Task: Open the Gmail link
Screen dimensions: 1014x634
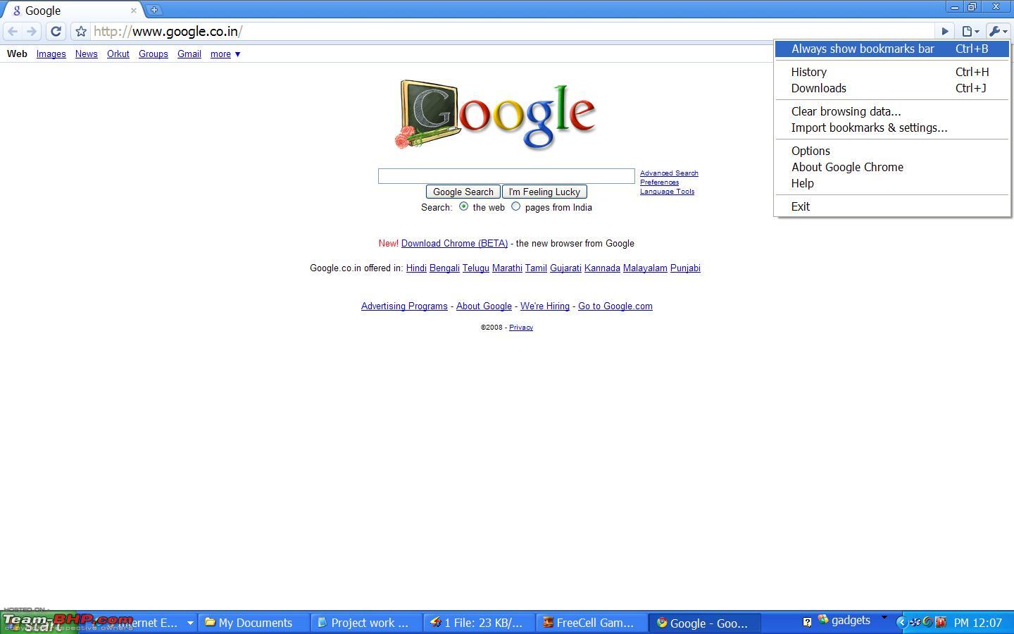Action: coord(189,54)
